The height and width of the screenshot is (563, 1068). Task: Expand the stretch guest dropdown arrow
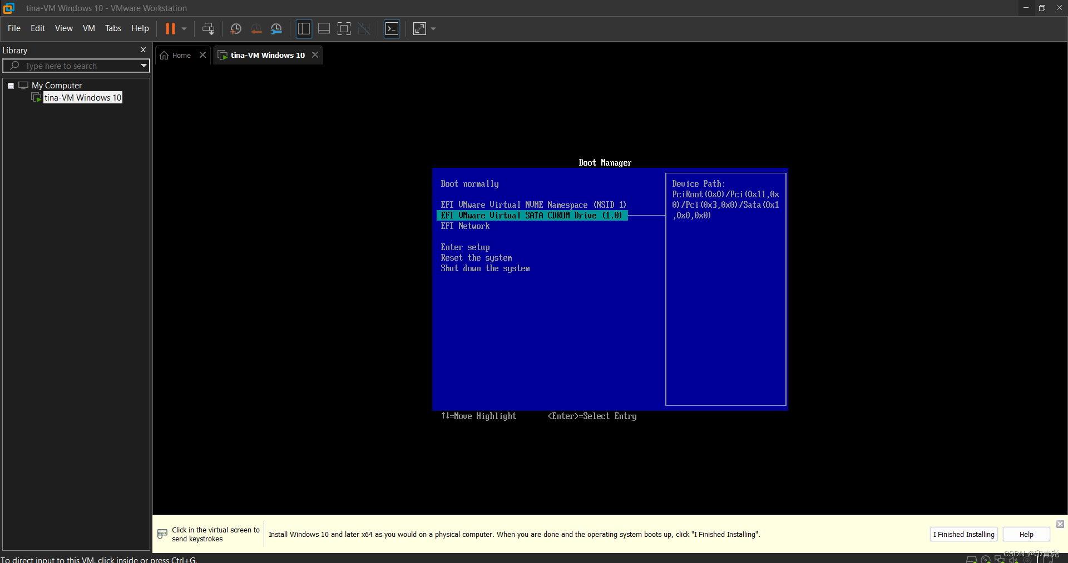[433, 28]
